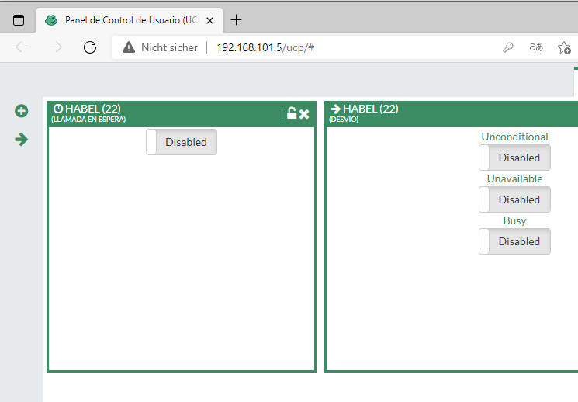Click the clock icon in the call waiting header

(58, 109)
